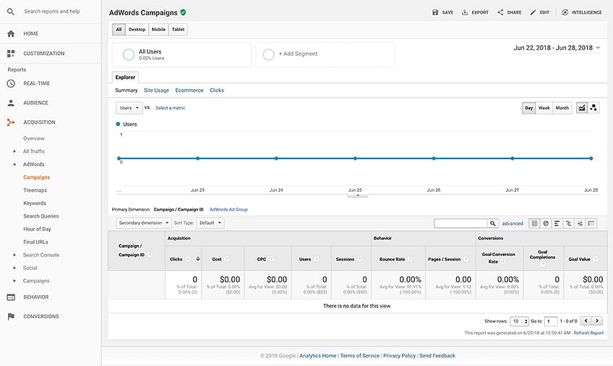Open the Explorer tab

point(125,77)
